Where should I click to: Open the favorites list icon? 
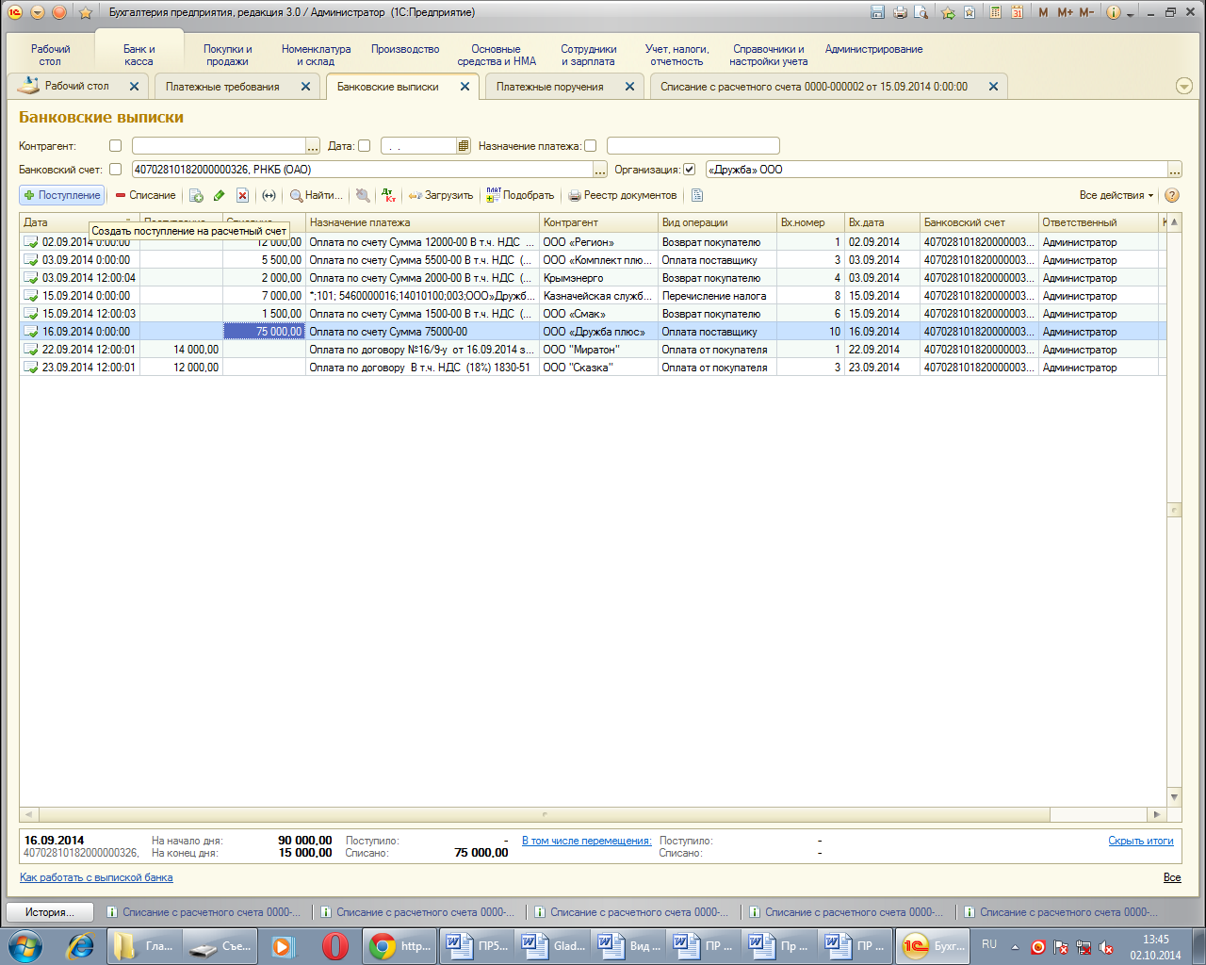point(969,12)
